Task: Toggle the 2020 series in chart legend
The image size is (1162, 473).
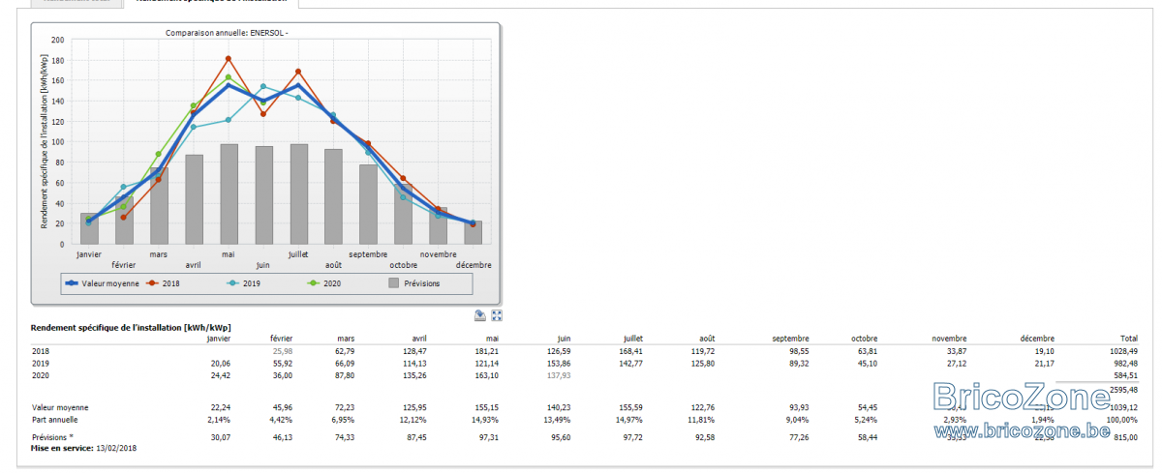Action: (323, 283)
